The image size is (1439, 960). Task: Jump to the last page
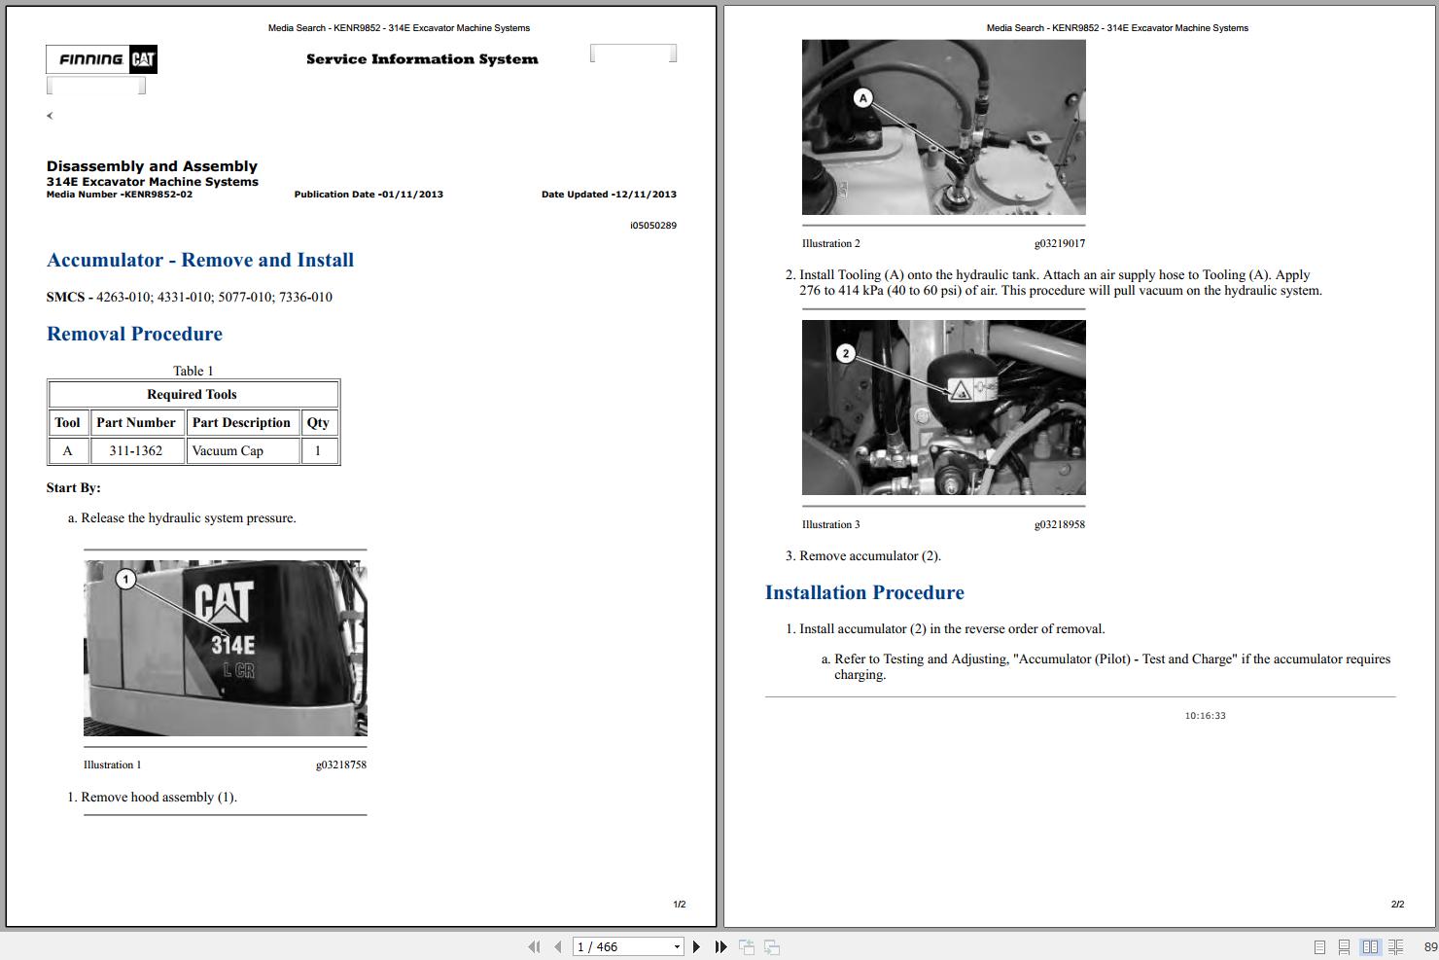pos(719,946)
